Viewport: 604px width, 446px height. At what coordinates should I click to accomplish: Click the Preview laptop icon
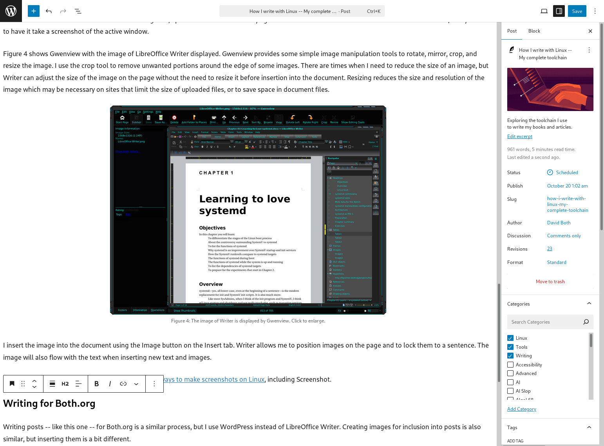point(544,11)
